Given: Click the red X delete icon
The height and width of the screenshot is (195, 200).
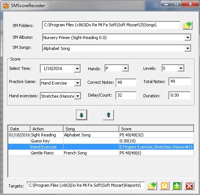Looking at the screenshot, I should [x=189, y=186].
